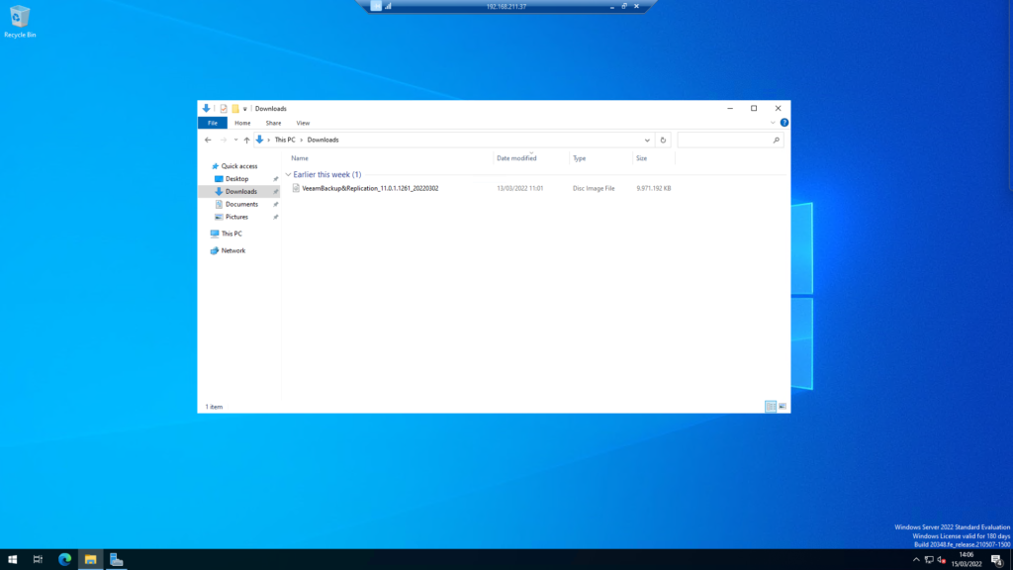Switch to the View ribbon tab
The height and width of the screenshot is (570, 1013).
(x=303, y=123)
